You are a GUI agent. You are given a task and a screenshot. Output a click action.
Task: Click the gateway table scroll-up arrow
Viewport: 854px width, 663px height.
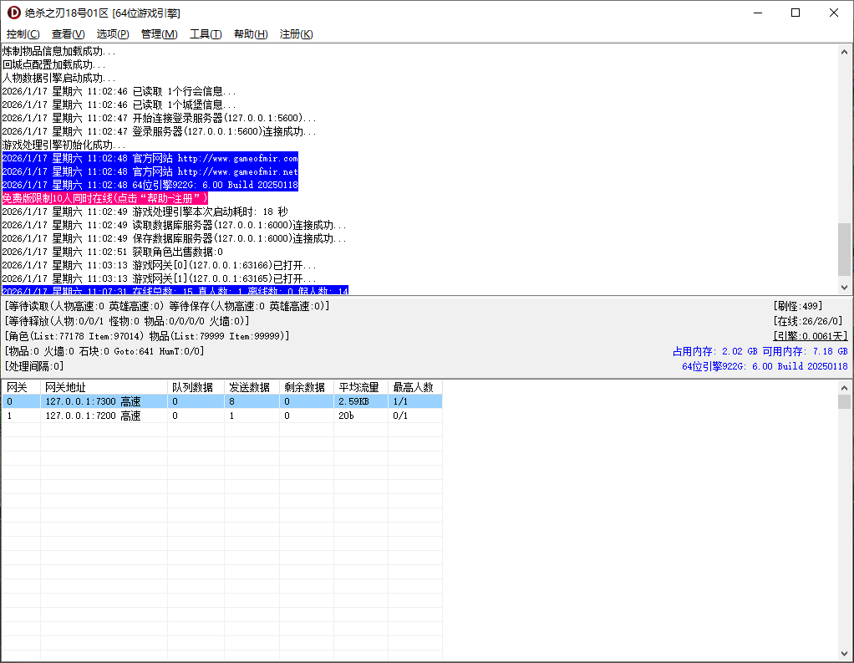tap(845, 389)
